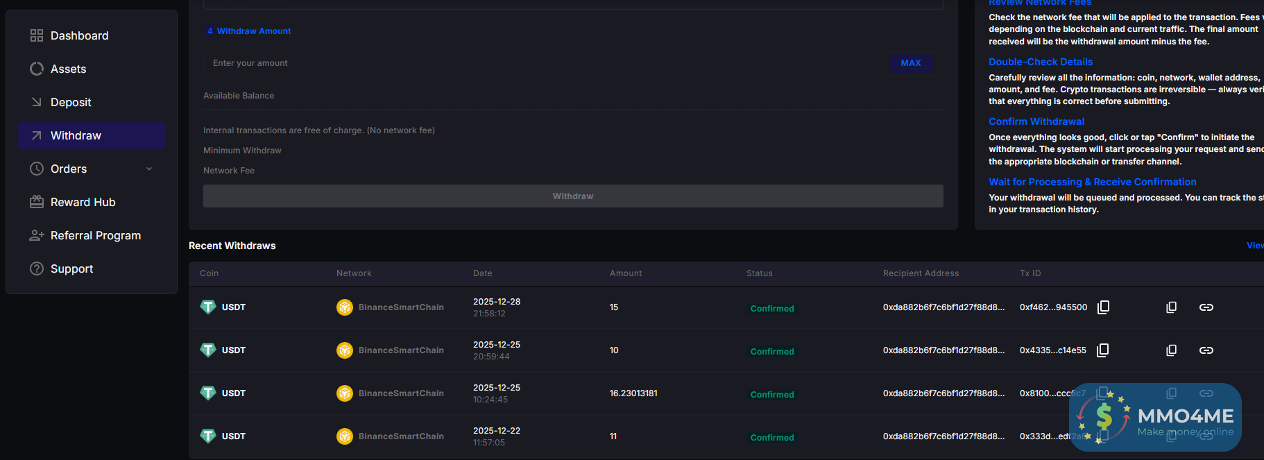The height and width of the screenshot is (460, 1264).
Task: Click the Assets circle icon in sidebar
Action: (37, 69)
